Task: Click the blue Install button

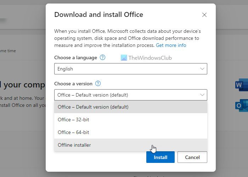Action: [160, 157]
